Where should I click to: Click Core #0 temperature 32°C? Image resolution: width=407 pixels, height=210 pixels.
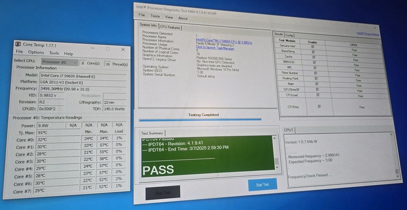(58, 140)
